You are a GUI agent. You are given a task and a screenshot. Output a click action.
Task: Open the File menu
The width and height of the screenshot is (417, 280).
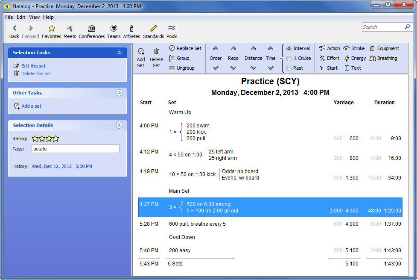click(9, 17)
